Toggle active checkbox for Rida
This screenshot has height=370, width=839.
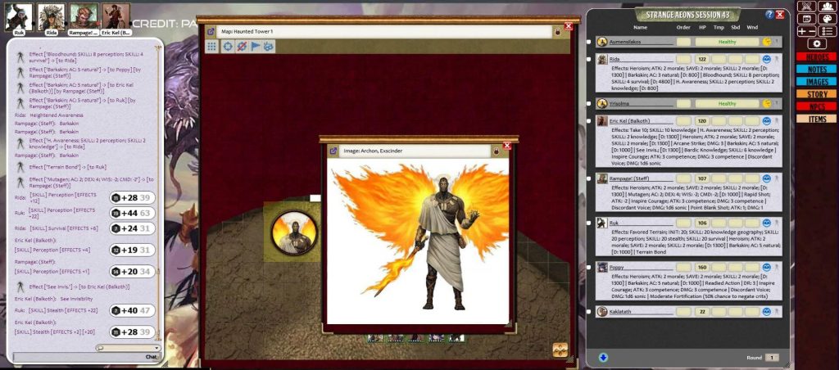[589, 60]
